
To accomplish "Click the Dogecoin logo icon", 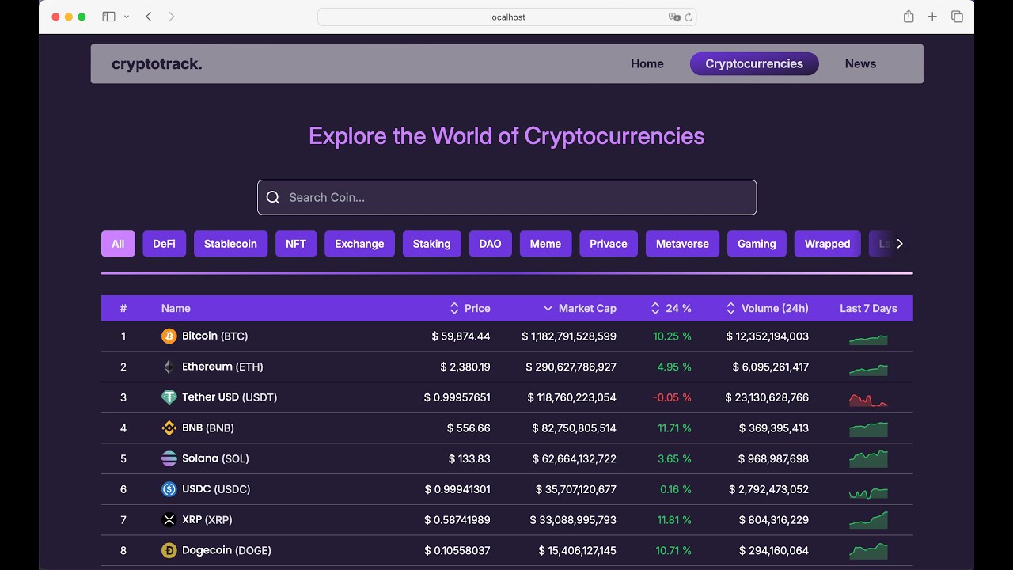I will click(x=169, y=550).
